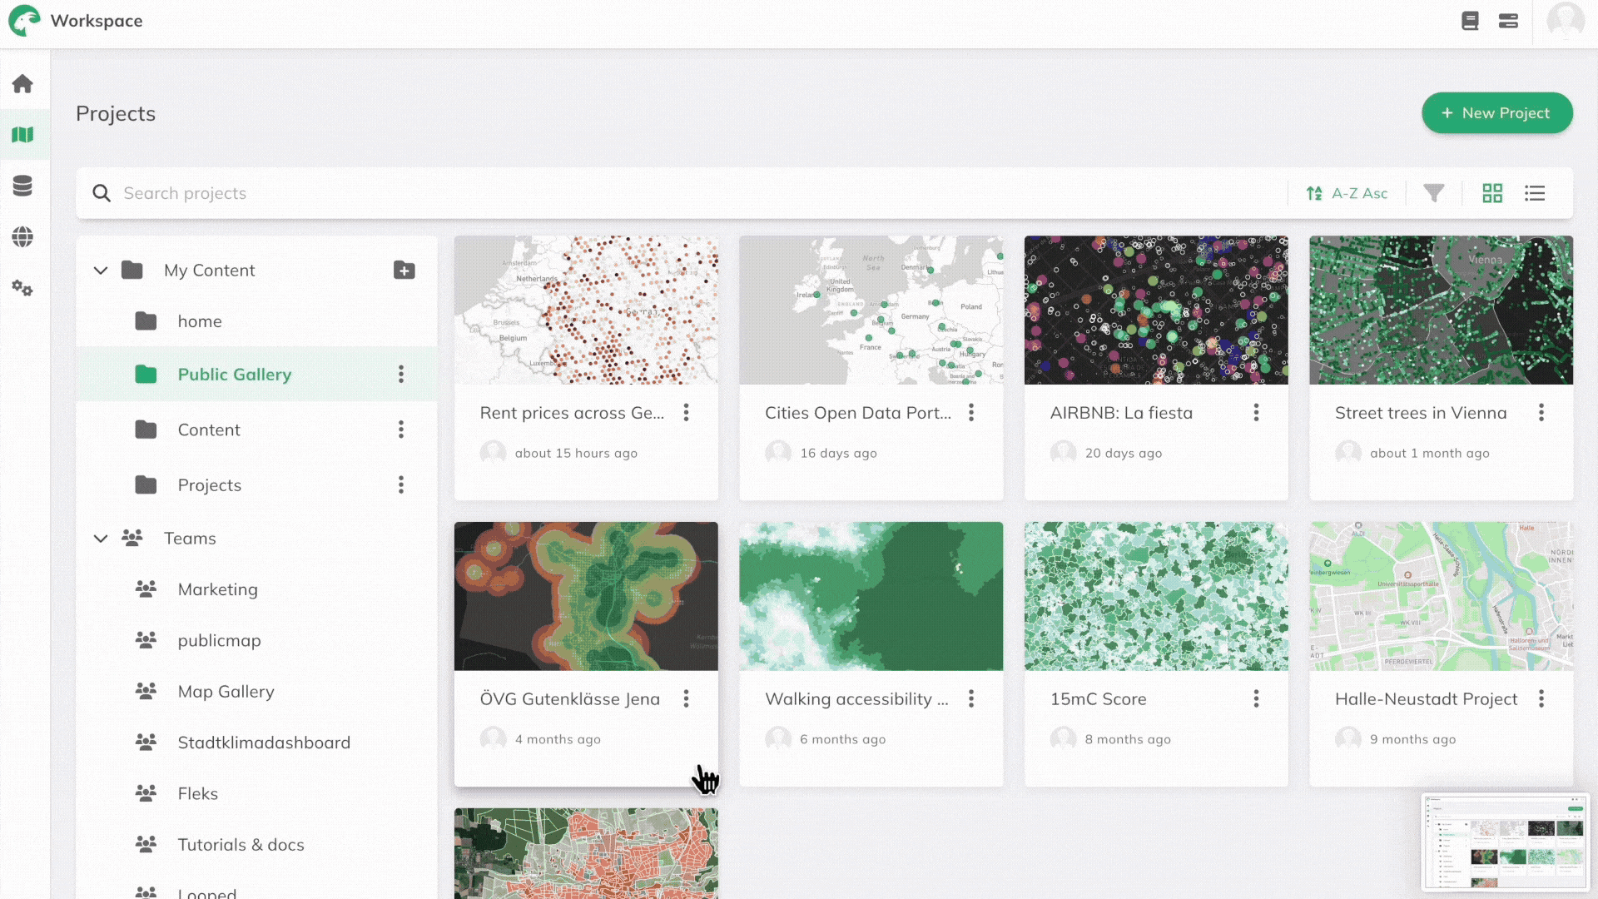Click the add new folder icon

[x=404, y=271]
